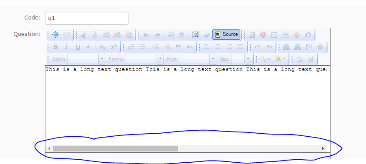
Task: Click the Underline formatting icon
Action: [78, 47]
